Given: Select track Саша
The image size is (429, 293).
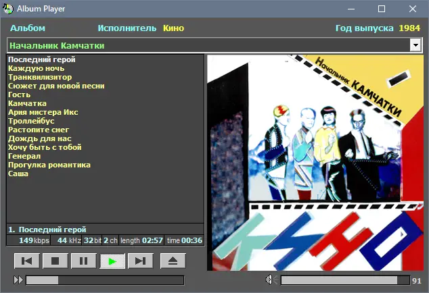Looking at the screenshot, I should [18, 174].
